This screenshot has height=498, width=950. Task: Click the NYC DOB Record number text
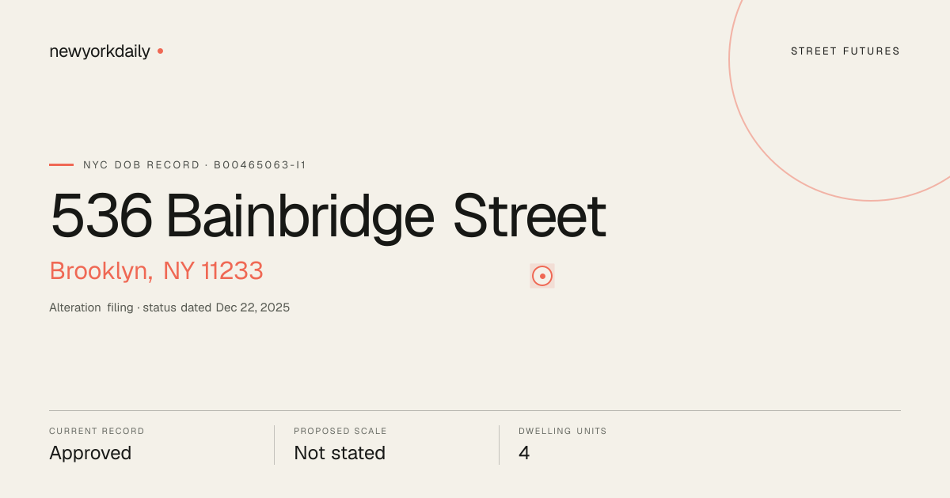pyautogui.click(x=195, y=165)
